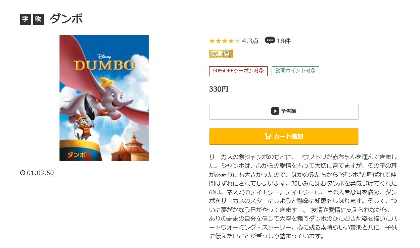
Task: Click the 字 subtitle badge icon
Action: coord(25,19)
